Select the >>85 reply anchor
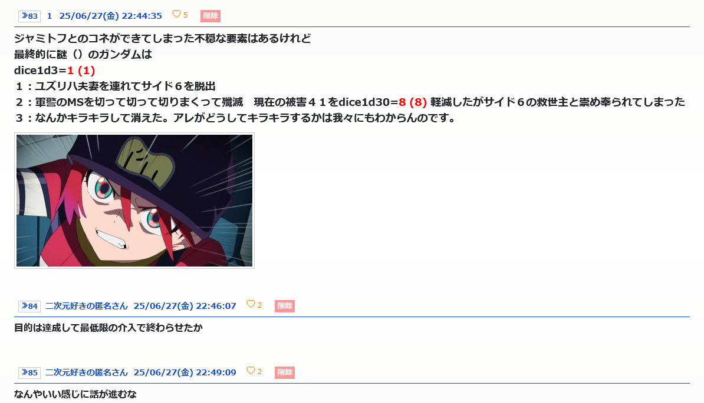This screenshot has height=403, width=704. coord(29,372)
